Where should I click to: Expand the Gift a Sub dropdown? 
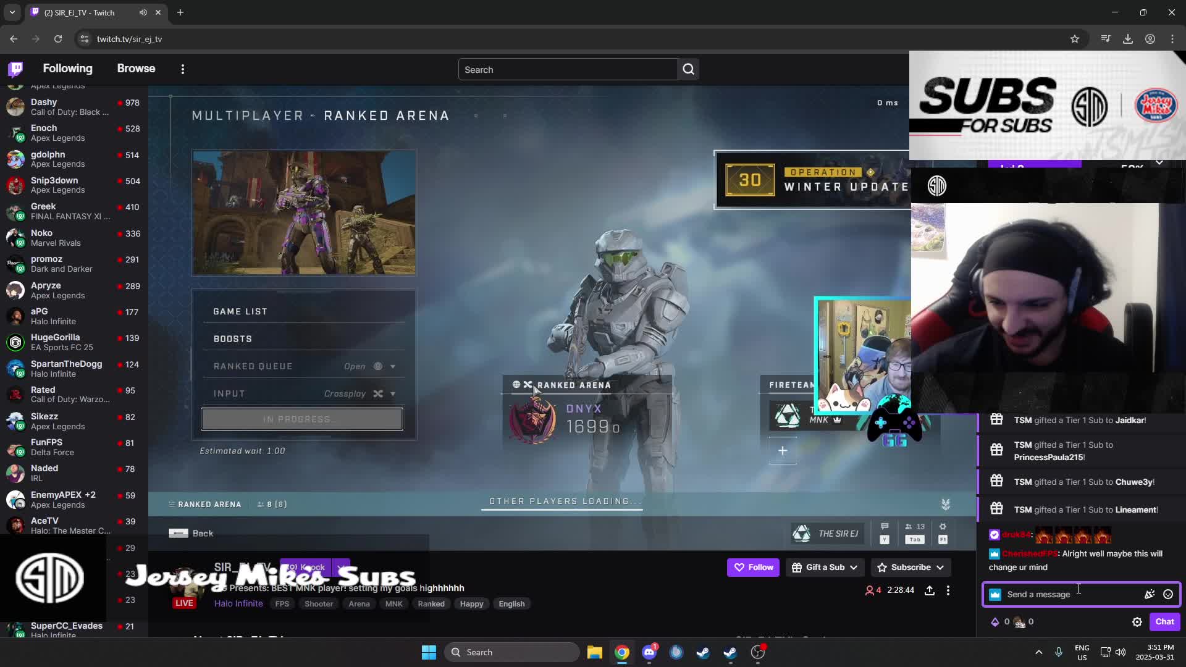coord(854,568)
